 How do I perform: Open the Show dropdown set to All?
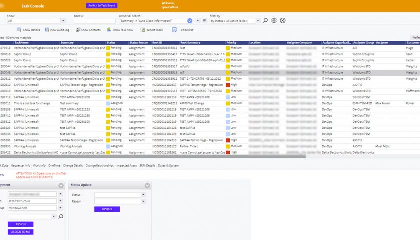pos(36,21)
